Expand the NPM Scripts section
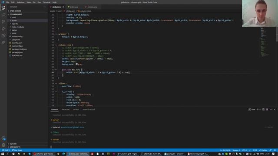This screenshot has width=278, height=156. [27, 147]
